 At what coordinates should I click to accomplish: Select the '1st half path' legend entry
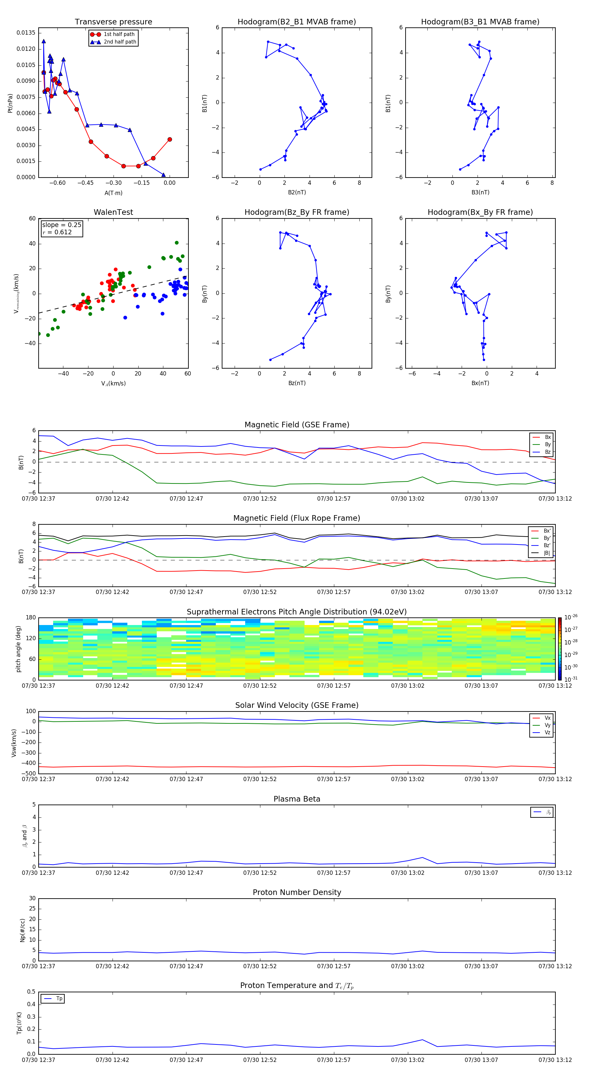pyautogui.click(x=113, y=34)
